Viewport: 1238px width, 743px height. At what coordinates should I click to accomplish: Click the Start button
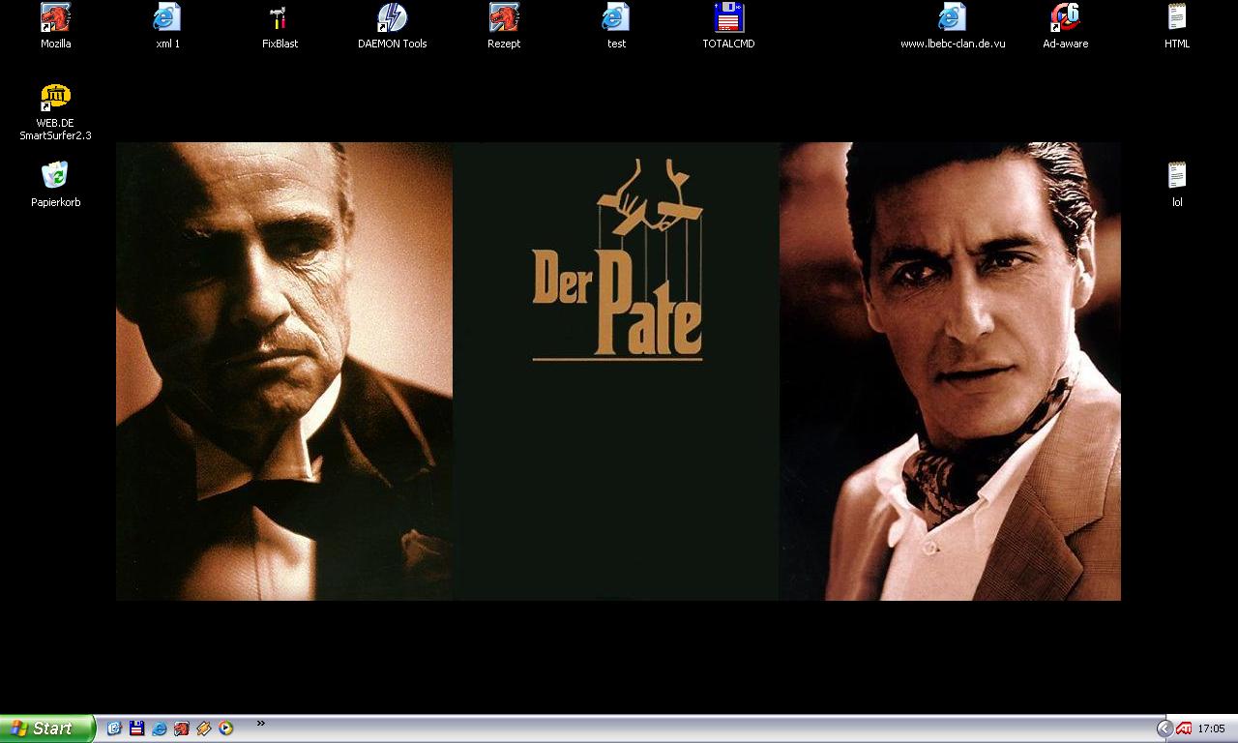pyautogui.click(x=46, y=728)
